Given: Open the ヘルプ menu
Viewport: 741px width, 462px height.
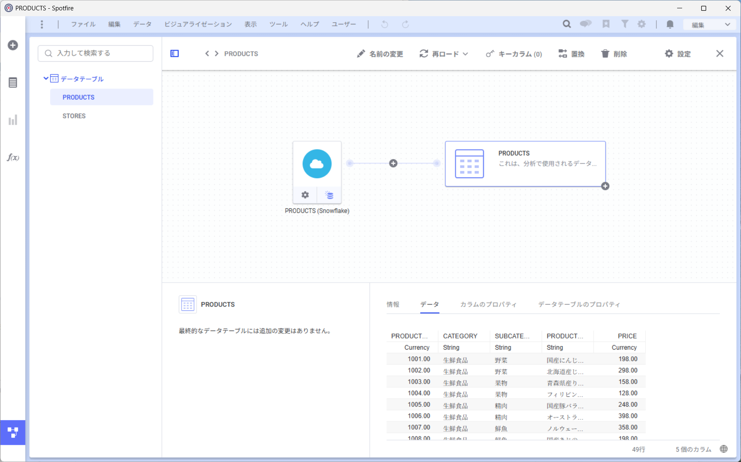Looking at the screenshot, I should (x=310, y=24).
